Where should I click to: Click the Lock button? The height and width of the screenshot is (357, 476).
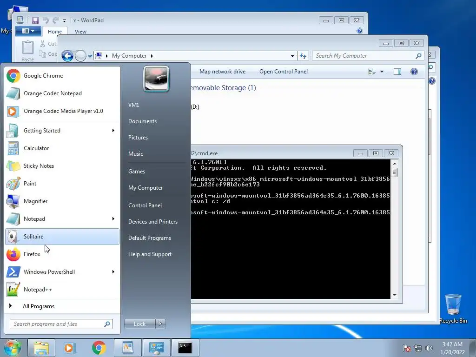(140, 324)
